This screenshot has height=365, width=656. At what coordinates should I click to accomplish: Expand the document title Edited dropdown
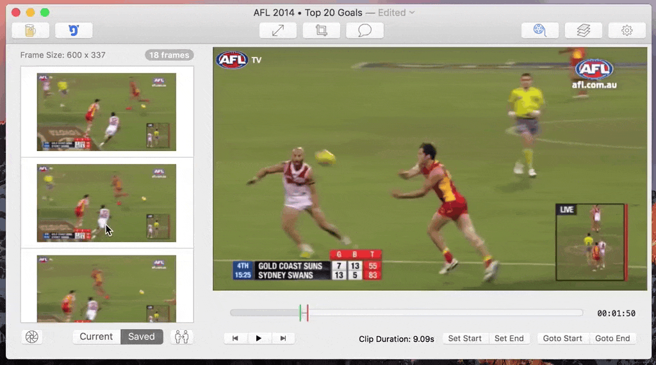click(x=412, y=13)
